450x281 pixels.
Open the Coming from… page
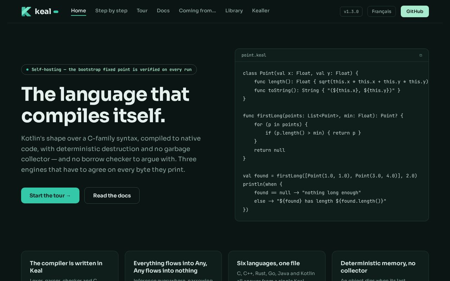[x=198, y=11]
